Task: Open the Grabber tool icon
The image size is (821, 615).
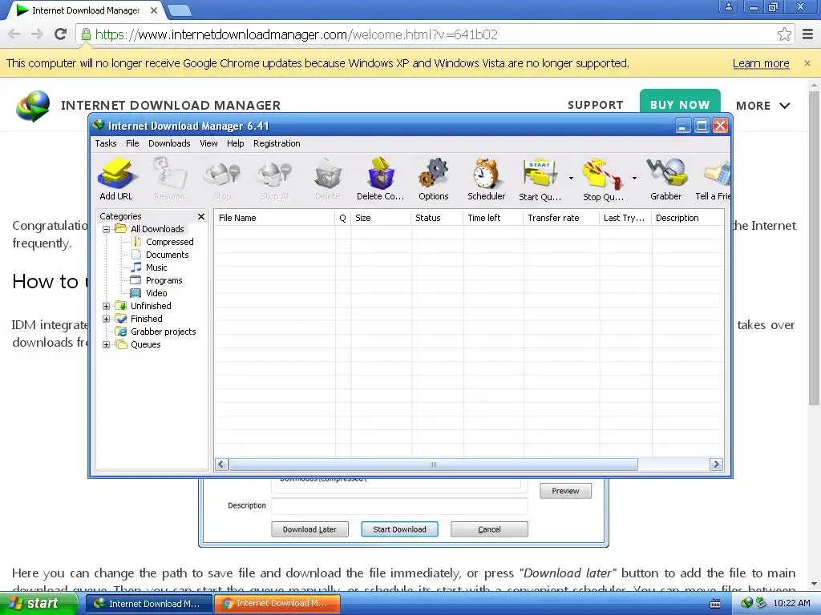Action: point(666,179)
